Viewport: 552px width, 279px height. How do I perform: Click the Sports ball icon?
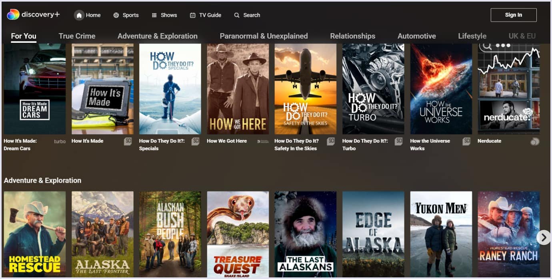[x=116, y=15]
